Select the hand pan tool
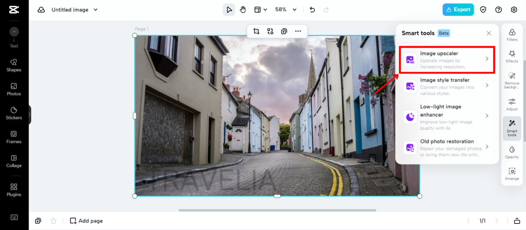 pyautogui.click(x=243, y=10)
